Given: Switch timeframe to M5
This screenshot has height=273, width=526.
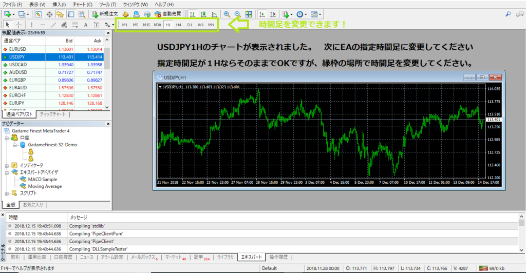Looking at the screenshot, I should coord(136,25).
